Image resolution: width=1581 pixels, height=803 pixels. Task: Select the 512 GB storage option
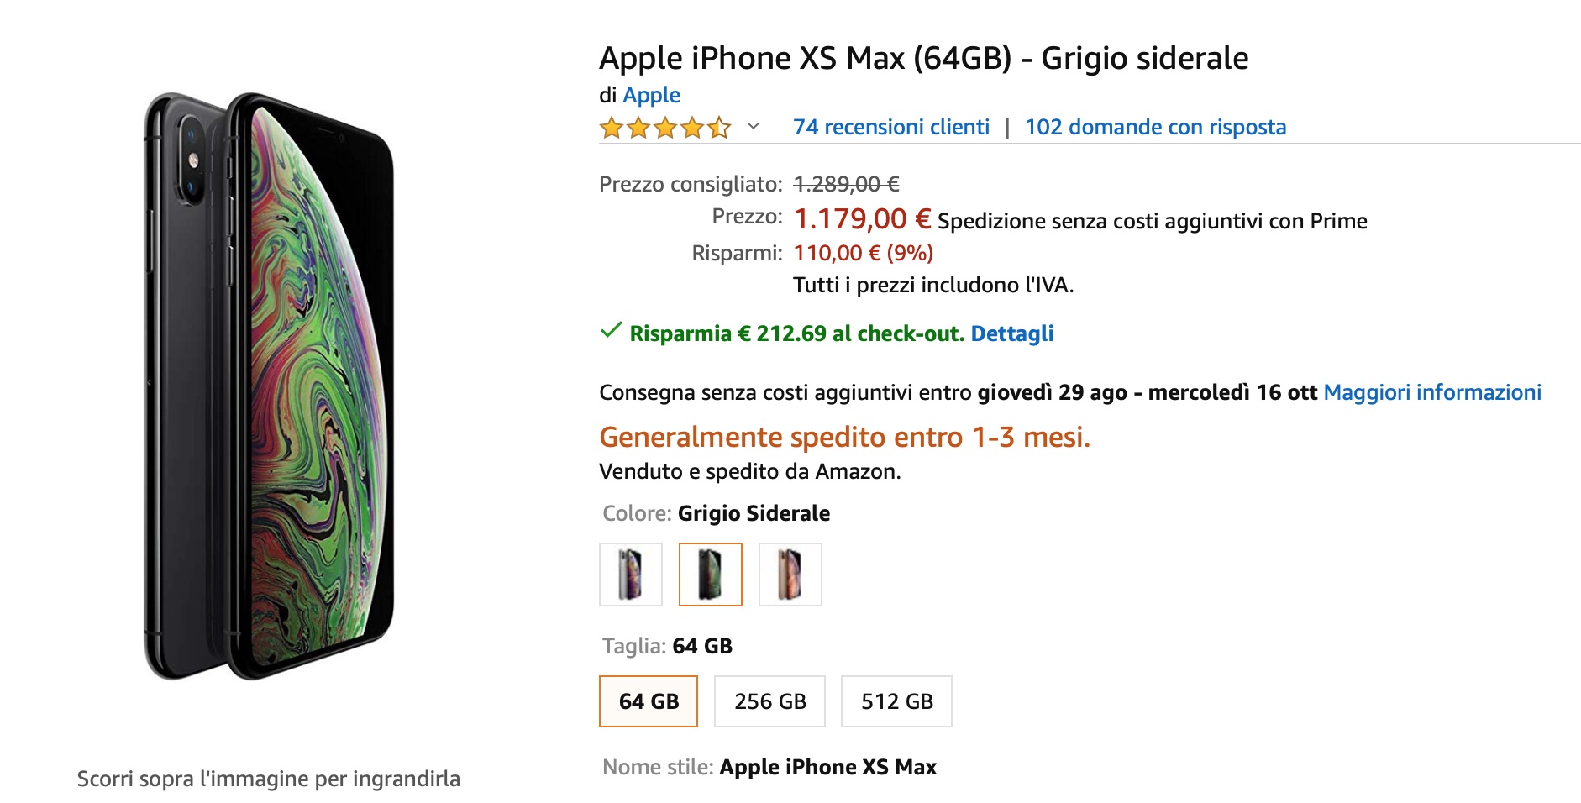(x=895, y=701)
